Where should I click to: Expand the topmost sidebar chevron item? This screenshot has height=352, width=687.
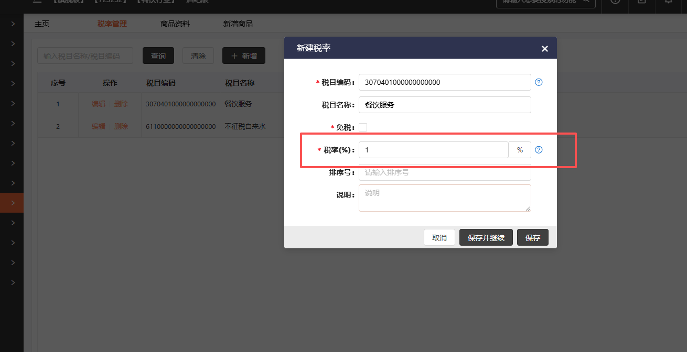pos(13,24)
